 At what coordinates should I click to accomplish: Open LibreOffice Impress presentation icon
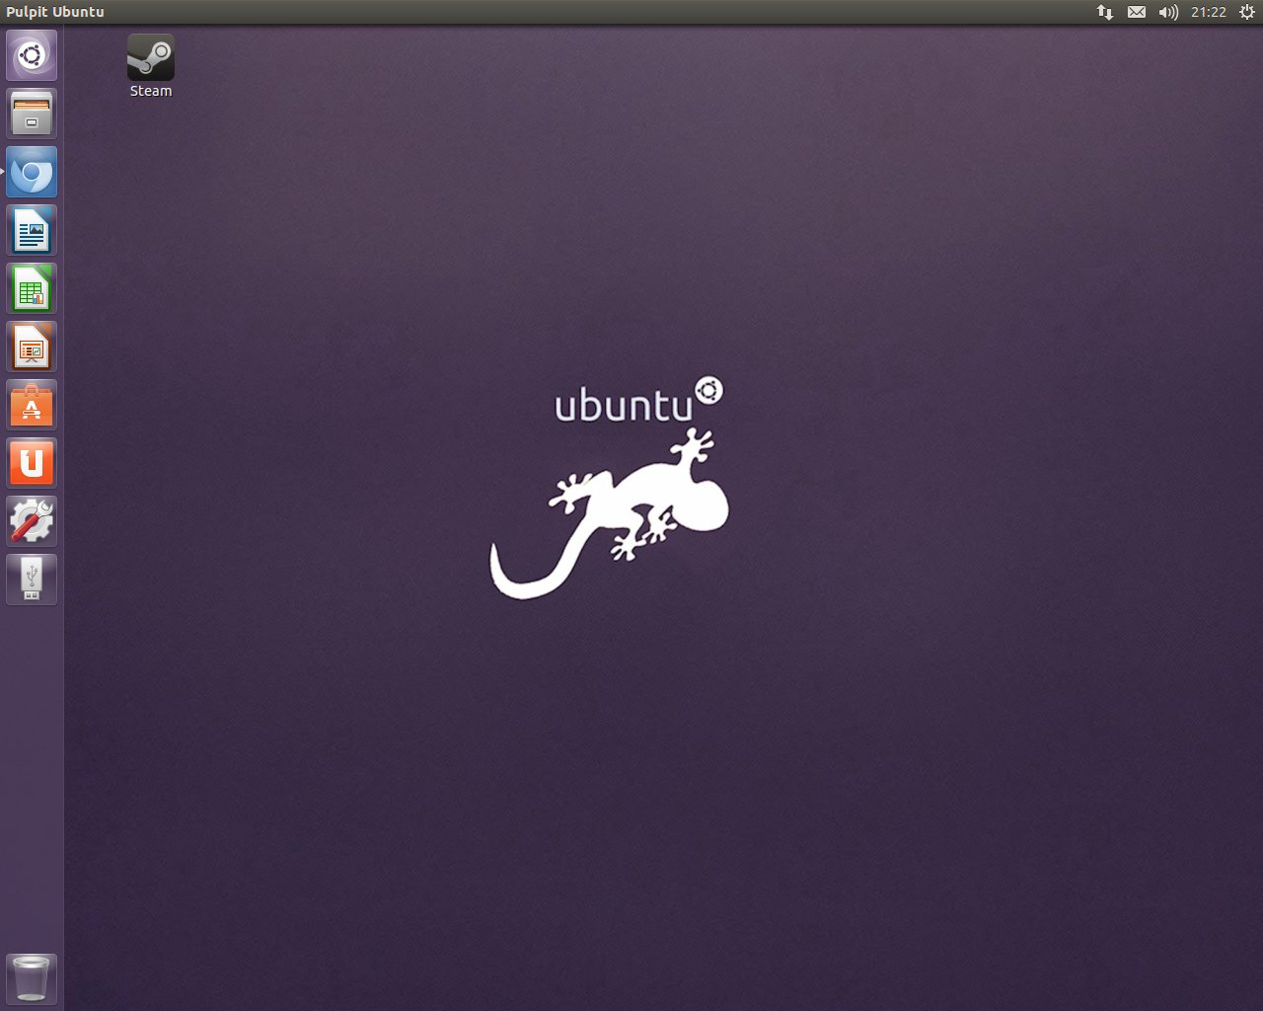(x=32, y=347)
